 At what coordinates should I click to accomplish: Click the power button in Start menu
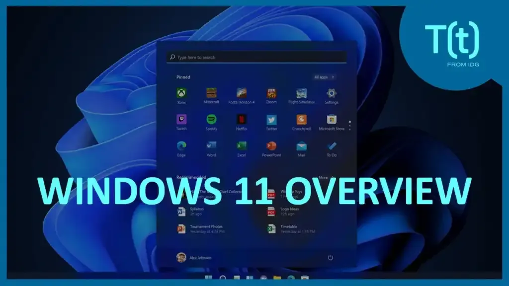coord(330,258)
